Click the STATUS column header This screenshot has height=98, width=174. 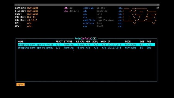(68, 42)
